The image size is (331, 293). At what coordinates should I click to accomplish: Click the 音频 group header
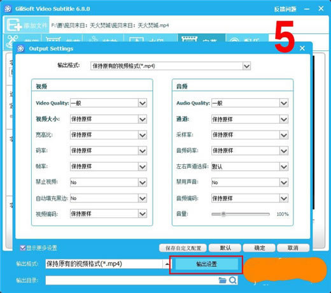[x=182, y=87]
